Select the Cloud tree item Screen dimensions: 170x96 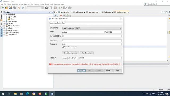[10, 28]
